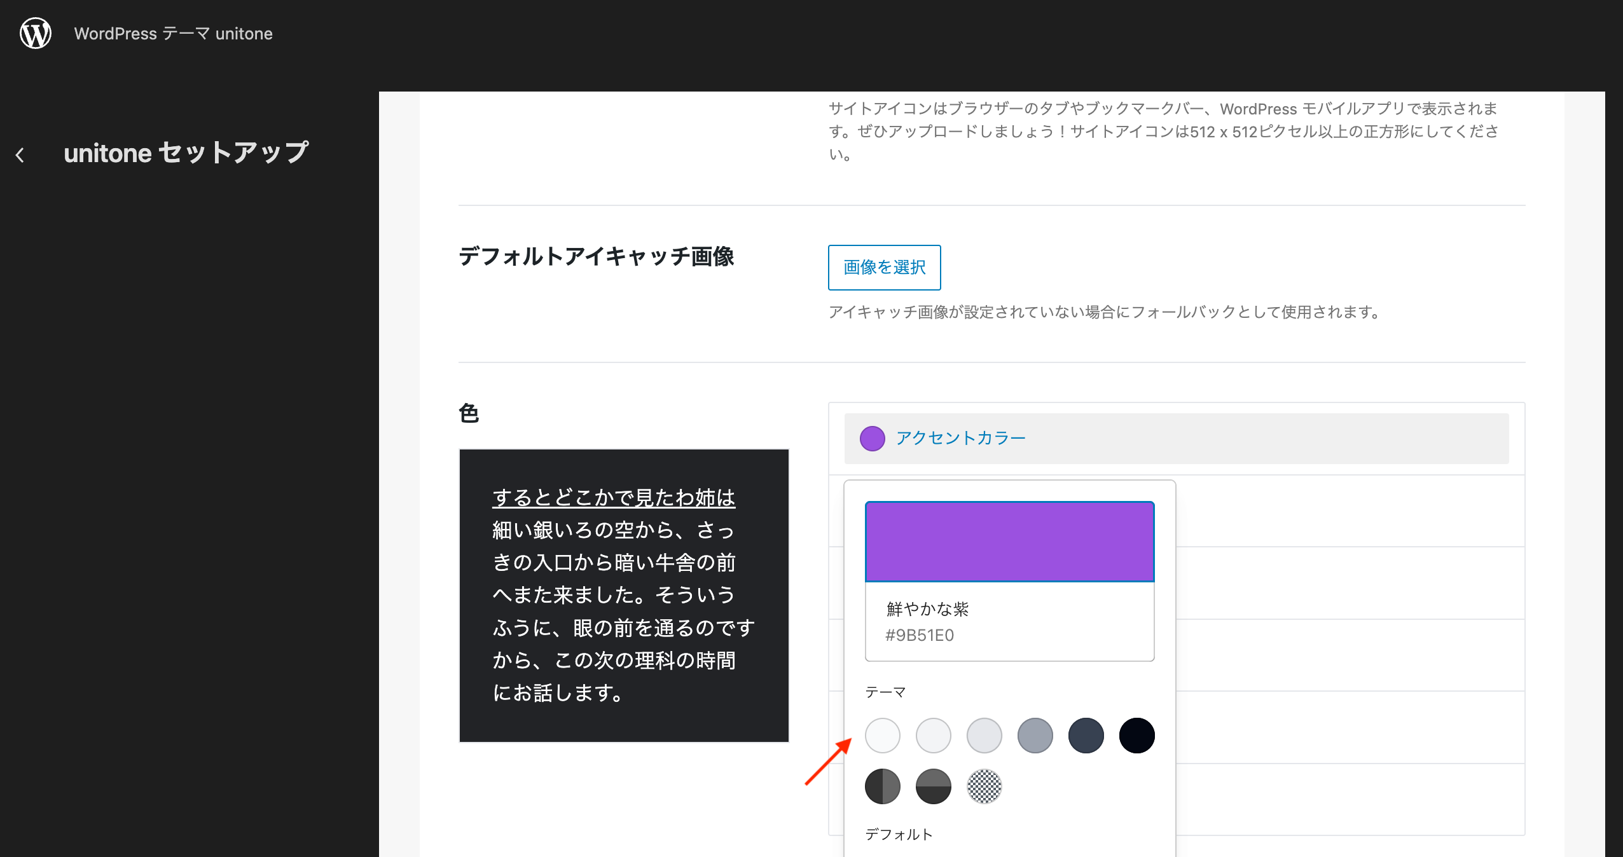Select the black theme color swatch
This screenshot has height=857, width=1623.
coord(1136,736)
